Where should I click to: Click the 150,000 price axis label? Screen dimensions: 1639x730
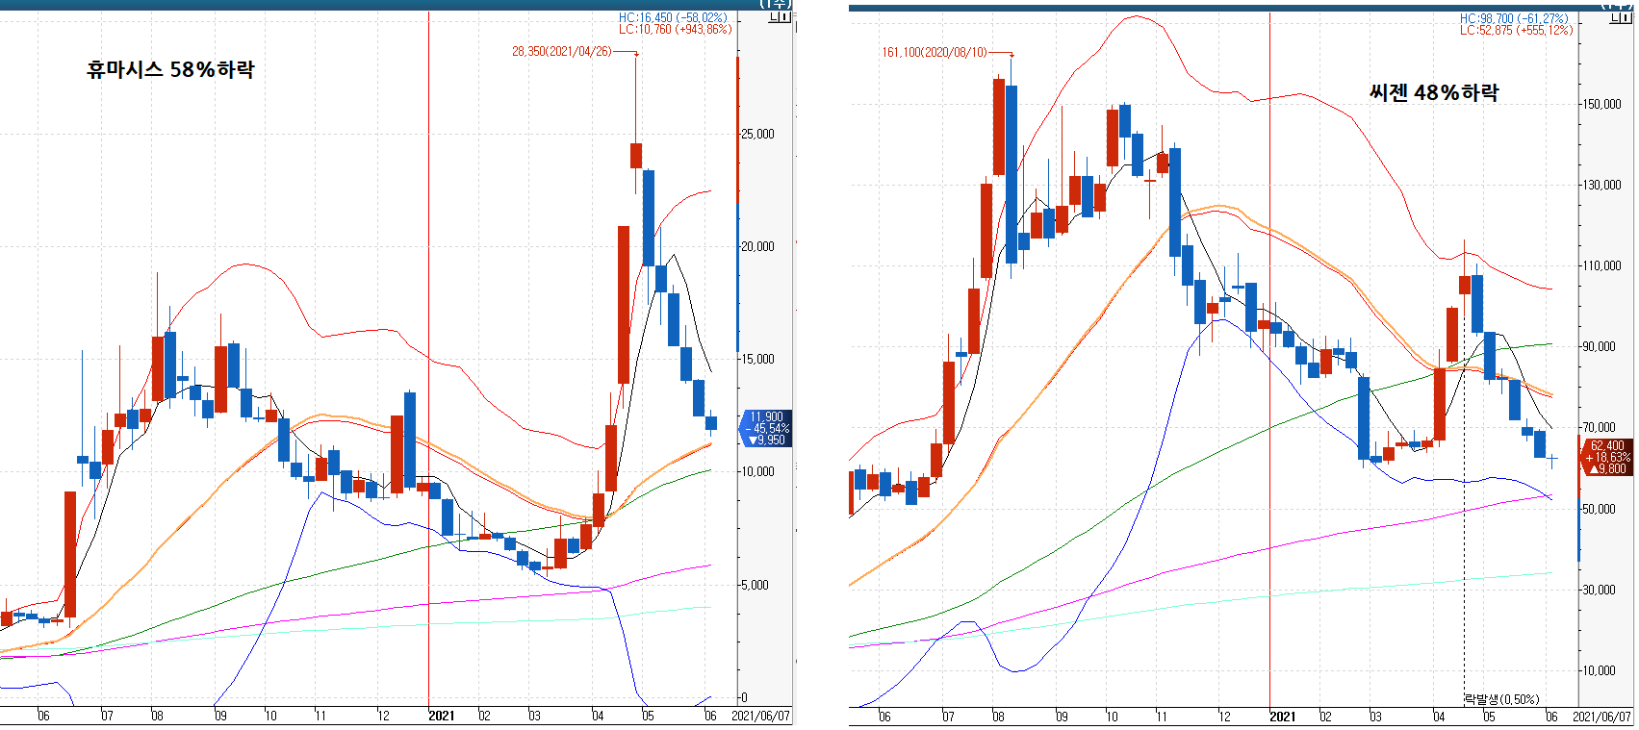click(x=1601, y=104)
